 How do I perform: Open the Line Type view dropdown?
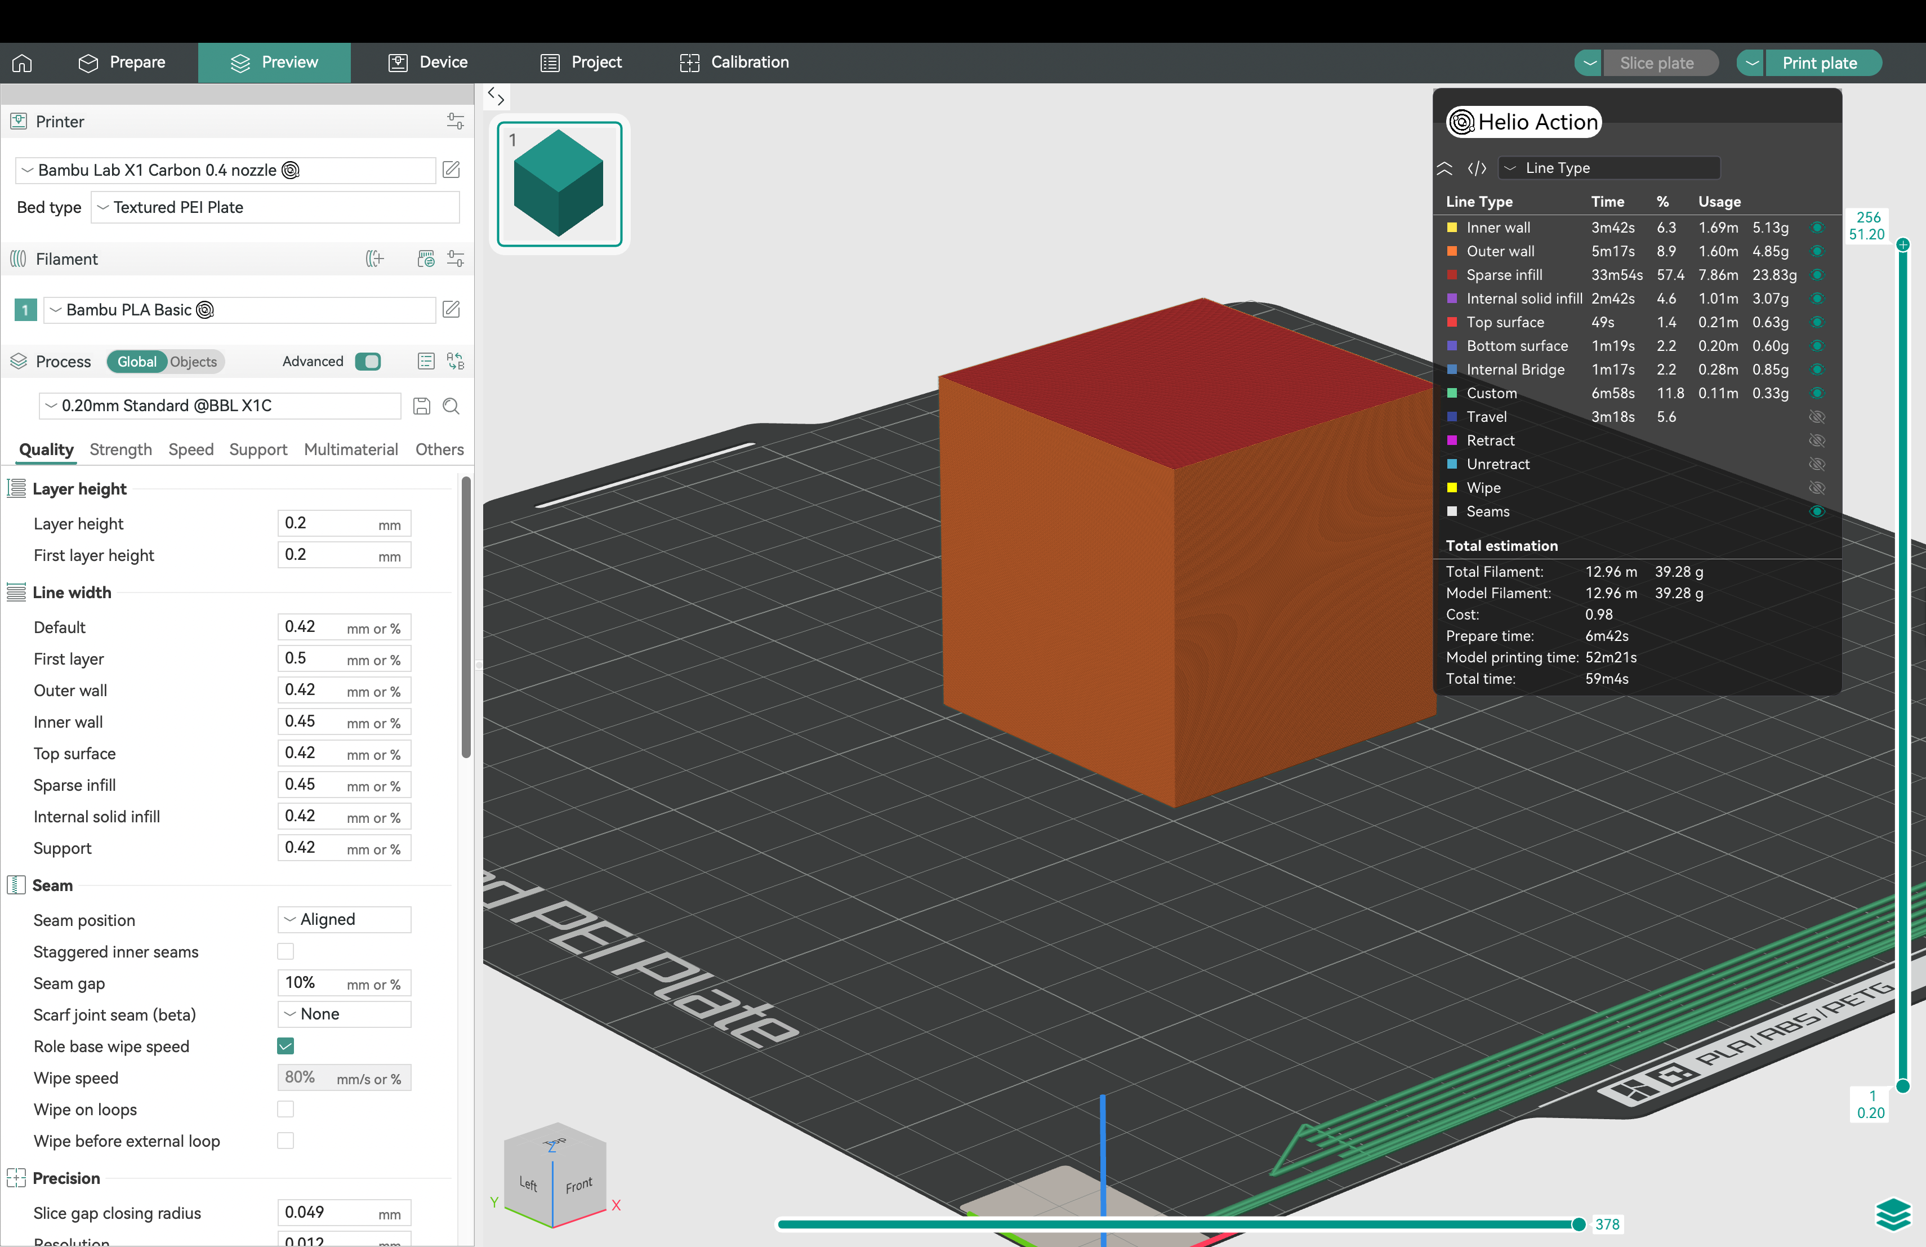pyautogui.click(x=1609, y=168)
